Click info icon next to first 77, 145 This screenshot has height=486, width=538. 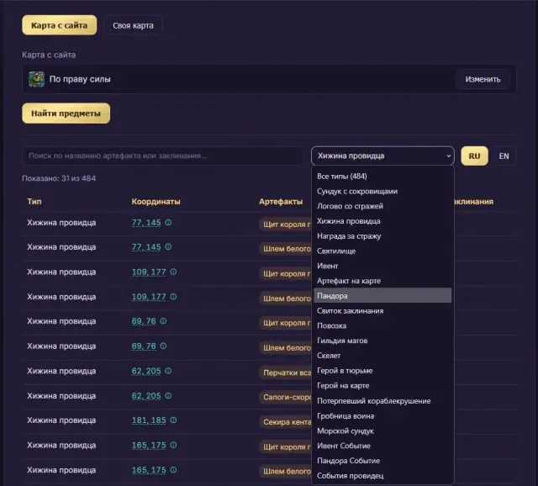click(x=168, y=223)
